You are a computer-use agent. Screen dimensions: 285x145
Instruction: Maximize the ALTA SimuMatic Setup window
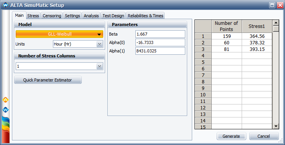pos(272,5)
